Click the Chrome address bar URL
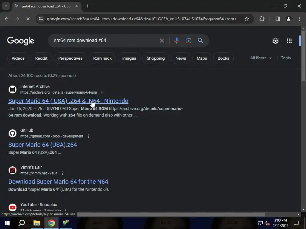The image size is (306, 229). [x=143, y=19]
